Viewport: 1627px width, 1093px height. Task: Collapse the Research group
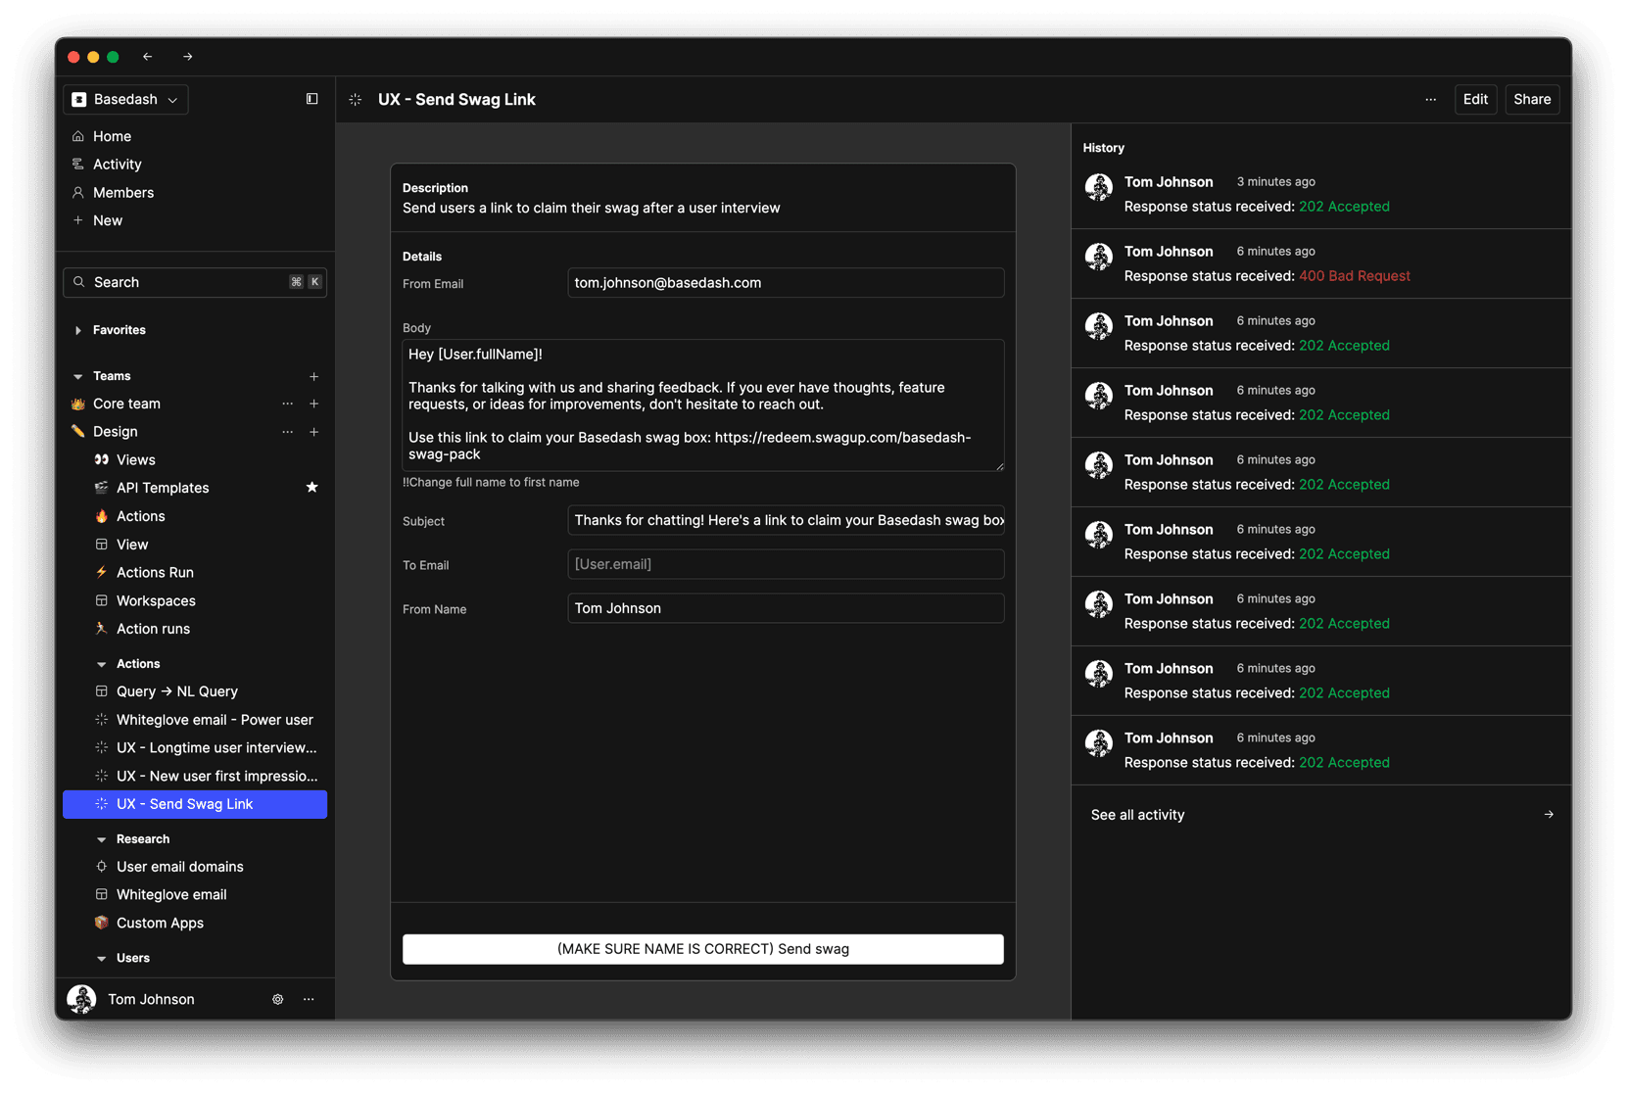(x=102, y=839)
